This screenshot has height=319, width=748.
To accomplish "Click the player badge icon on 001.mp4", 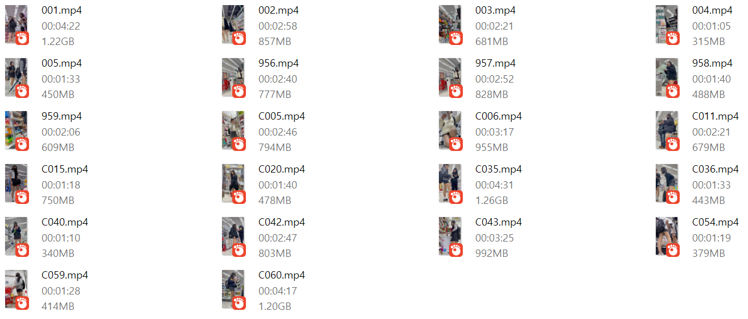I will pos(22,38).
